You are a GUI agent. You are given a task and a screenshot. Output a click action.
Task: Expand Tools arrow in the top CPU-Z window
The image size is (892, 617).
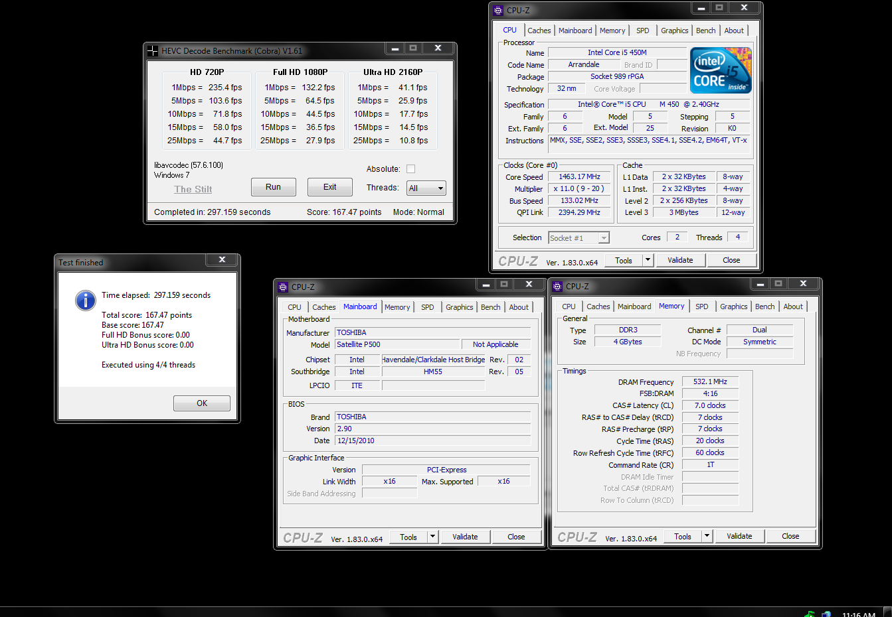coord(648,260)
